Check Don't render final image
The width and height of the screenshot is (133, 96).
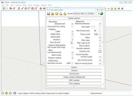[72, 47]
